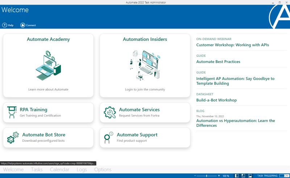The width and height of the screenshot is (290, 178).
Task: Toggle the Task Triggering ON switch
Action: pyautogui.click(x=284, y=175)
